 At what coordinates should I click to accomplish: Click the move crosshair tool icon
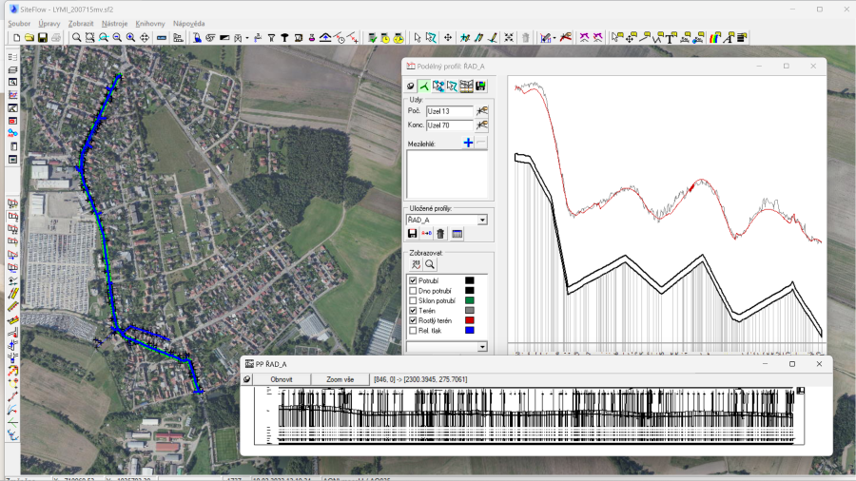448,38
